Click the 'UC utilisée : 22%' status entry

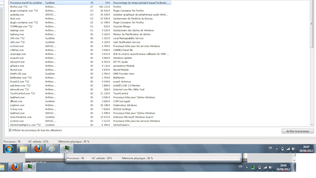[x=38, y=142]
